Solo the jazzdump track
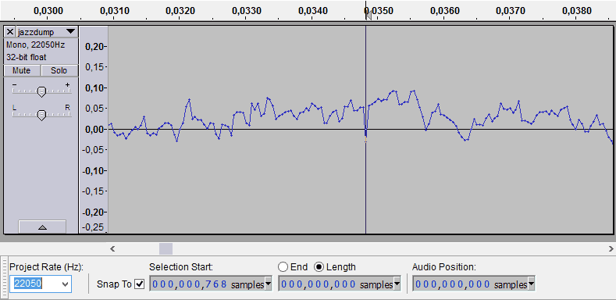Viewport: 616px width, 300px height. (59, 71)
